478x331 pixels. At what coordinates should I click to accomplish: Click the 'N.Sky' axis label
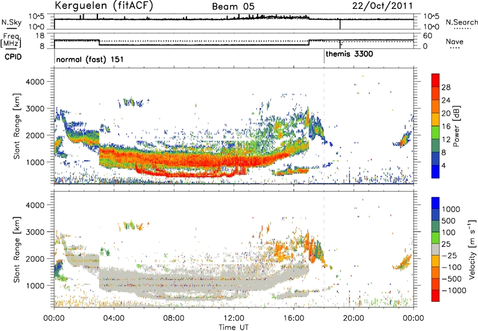pos(11,22)
